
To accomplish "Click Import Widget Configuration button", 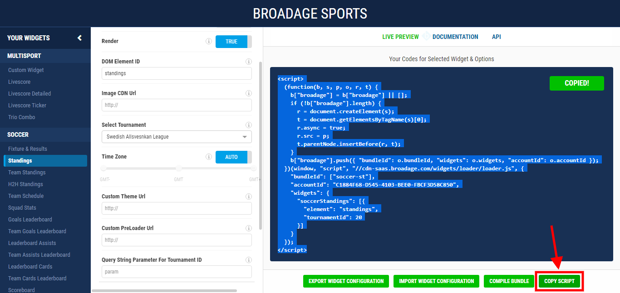I will point(437,281).
